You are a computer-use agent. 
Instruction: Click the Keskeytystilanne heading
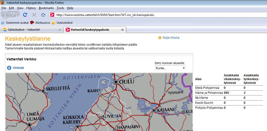28,39
